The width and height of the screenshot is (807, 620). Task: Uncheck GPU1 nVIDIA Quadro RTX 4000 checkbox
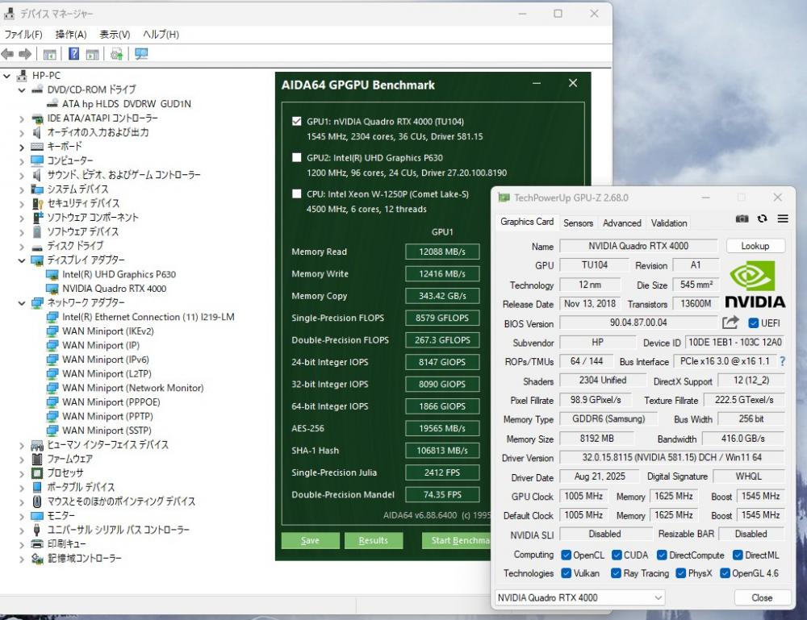(296, 121)
